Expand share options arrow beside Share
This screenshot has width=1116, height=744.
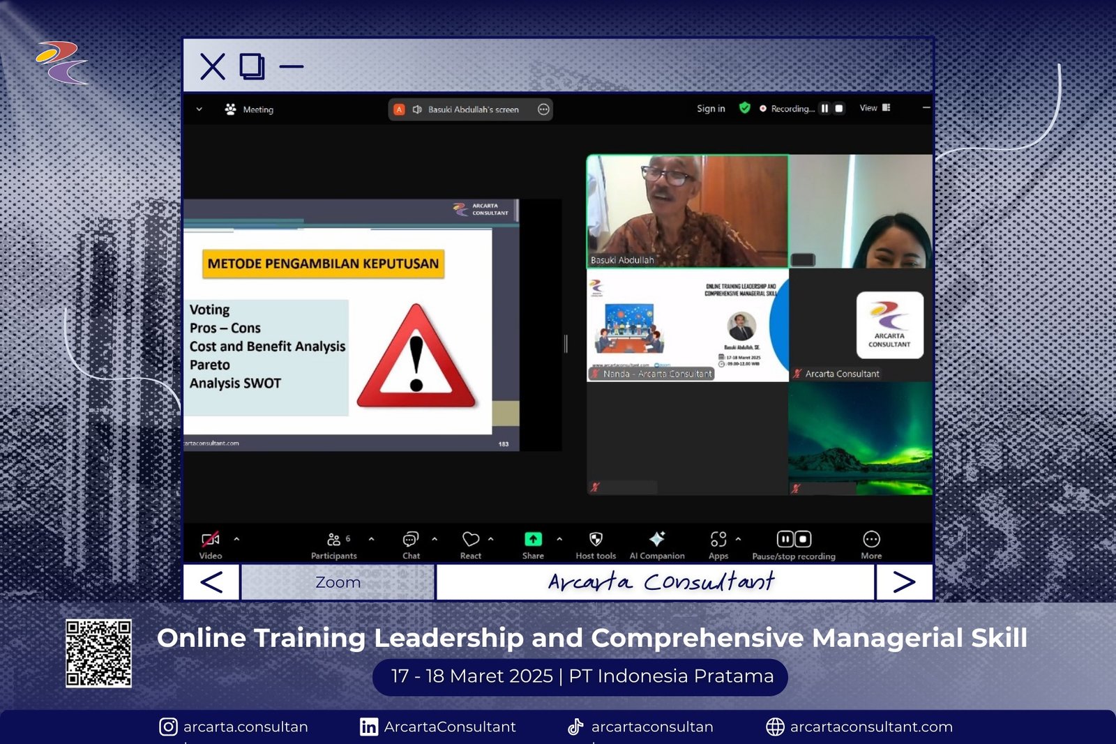(559, 539)
